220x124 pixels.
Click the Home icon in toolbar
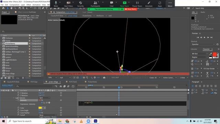click(3, 8)
